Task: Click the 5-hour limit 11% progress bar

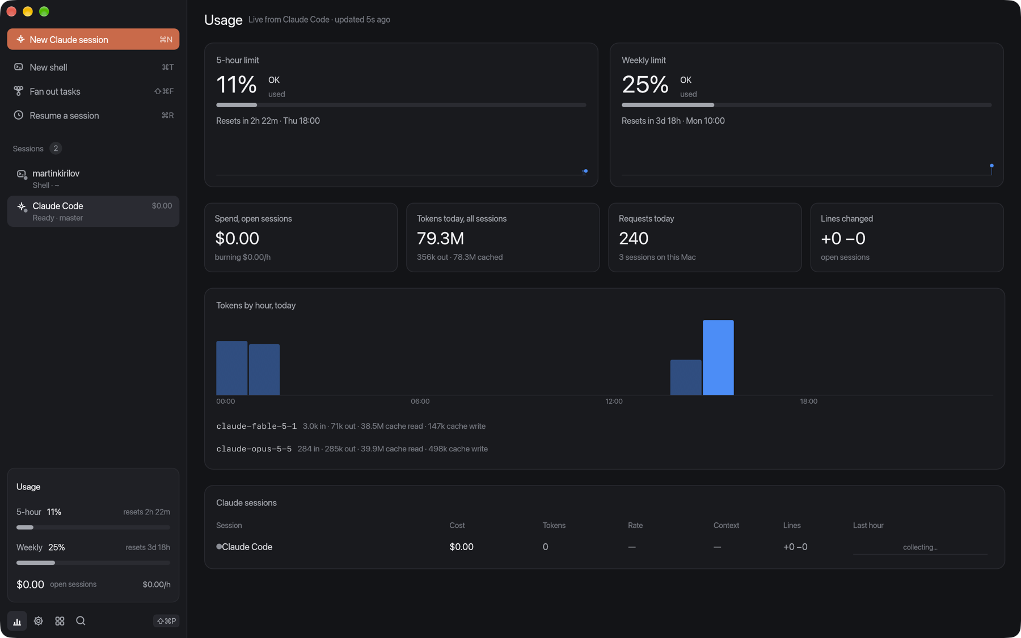Action: click(x=401, y=105)
